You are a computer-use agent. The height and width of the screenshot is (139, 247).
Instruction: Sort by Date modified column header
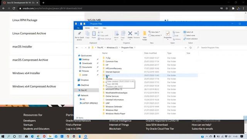pyautogui.click(x=151, y=53)
